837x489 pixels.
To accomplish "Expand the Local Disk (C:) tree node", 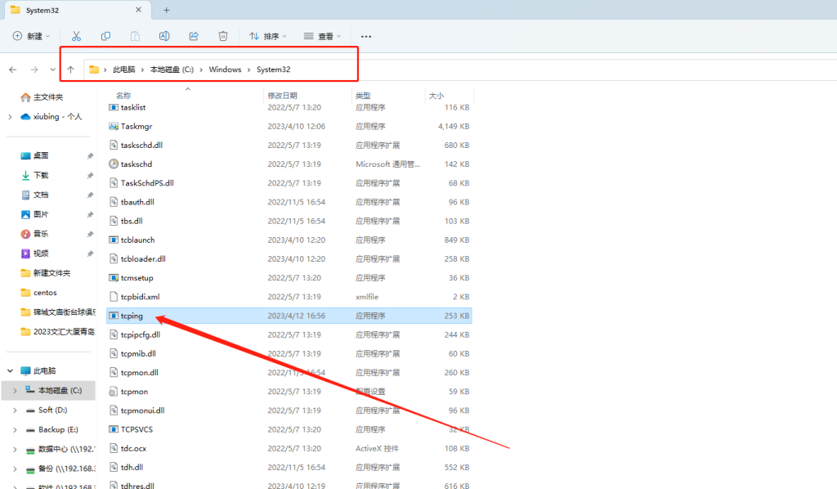I will 15,390.
